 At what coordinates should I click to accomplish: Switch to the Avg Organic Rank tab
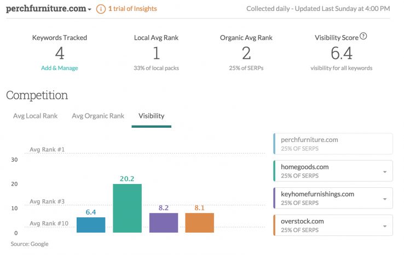[x=98, y=116]
